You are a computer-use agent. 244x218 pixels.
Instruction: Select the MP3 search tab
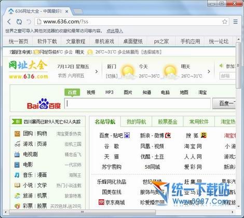pos(110,92)
